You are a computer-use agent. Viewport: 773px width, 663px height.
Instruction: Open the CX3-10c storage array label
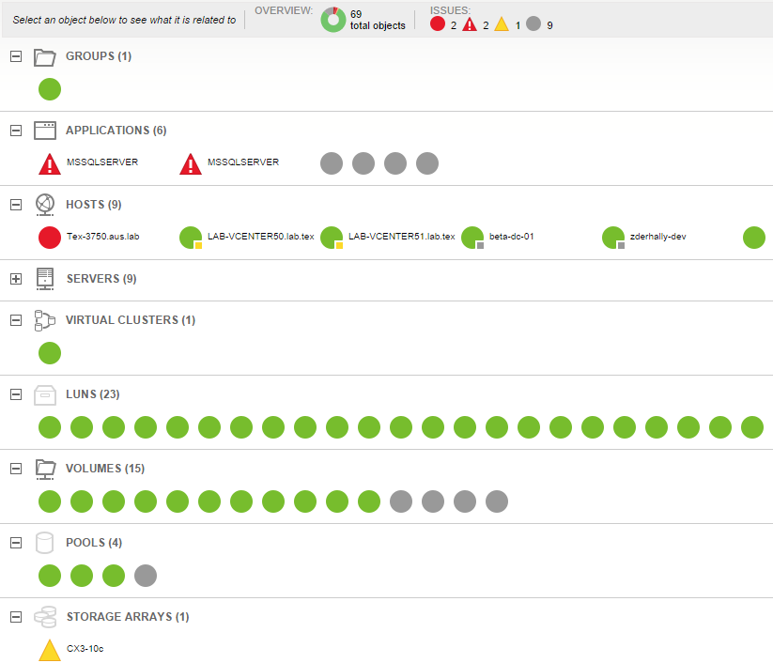pos(85,649)
